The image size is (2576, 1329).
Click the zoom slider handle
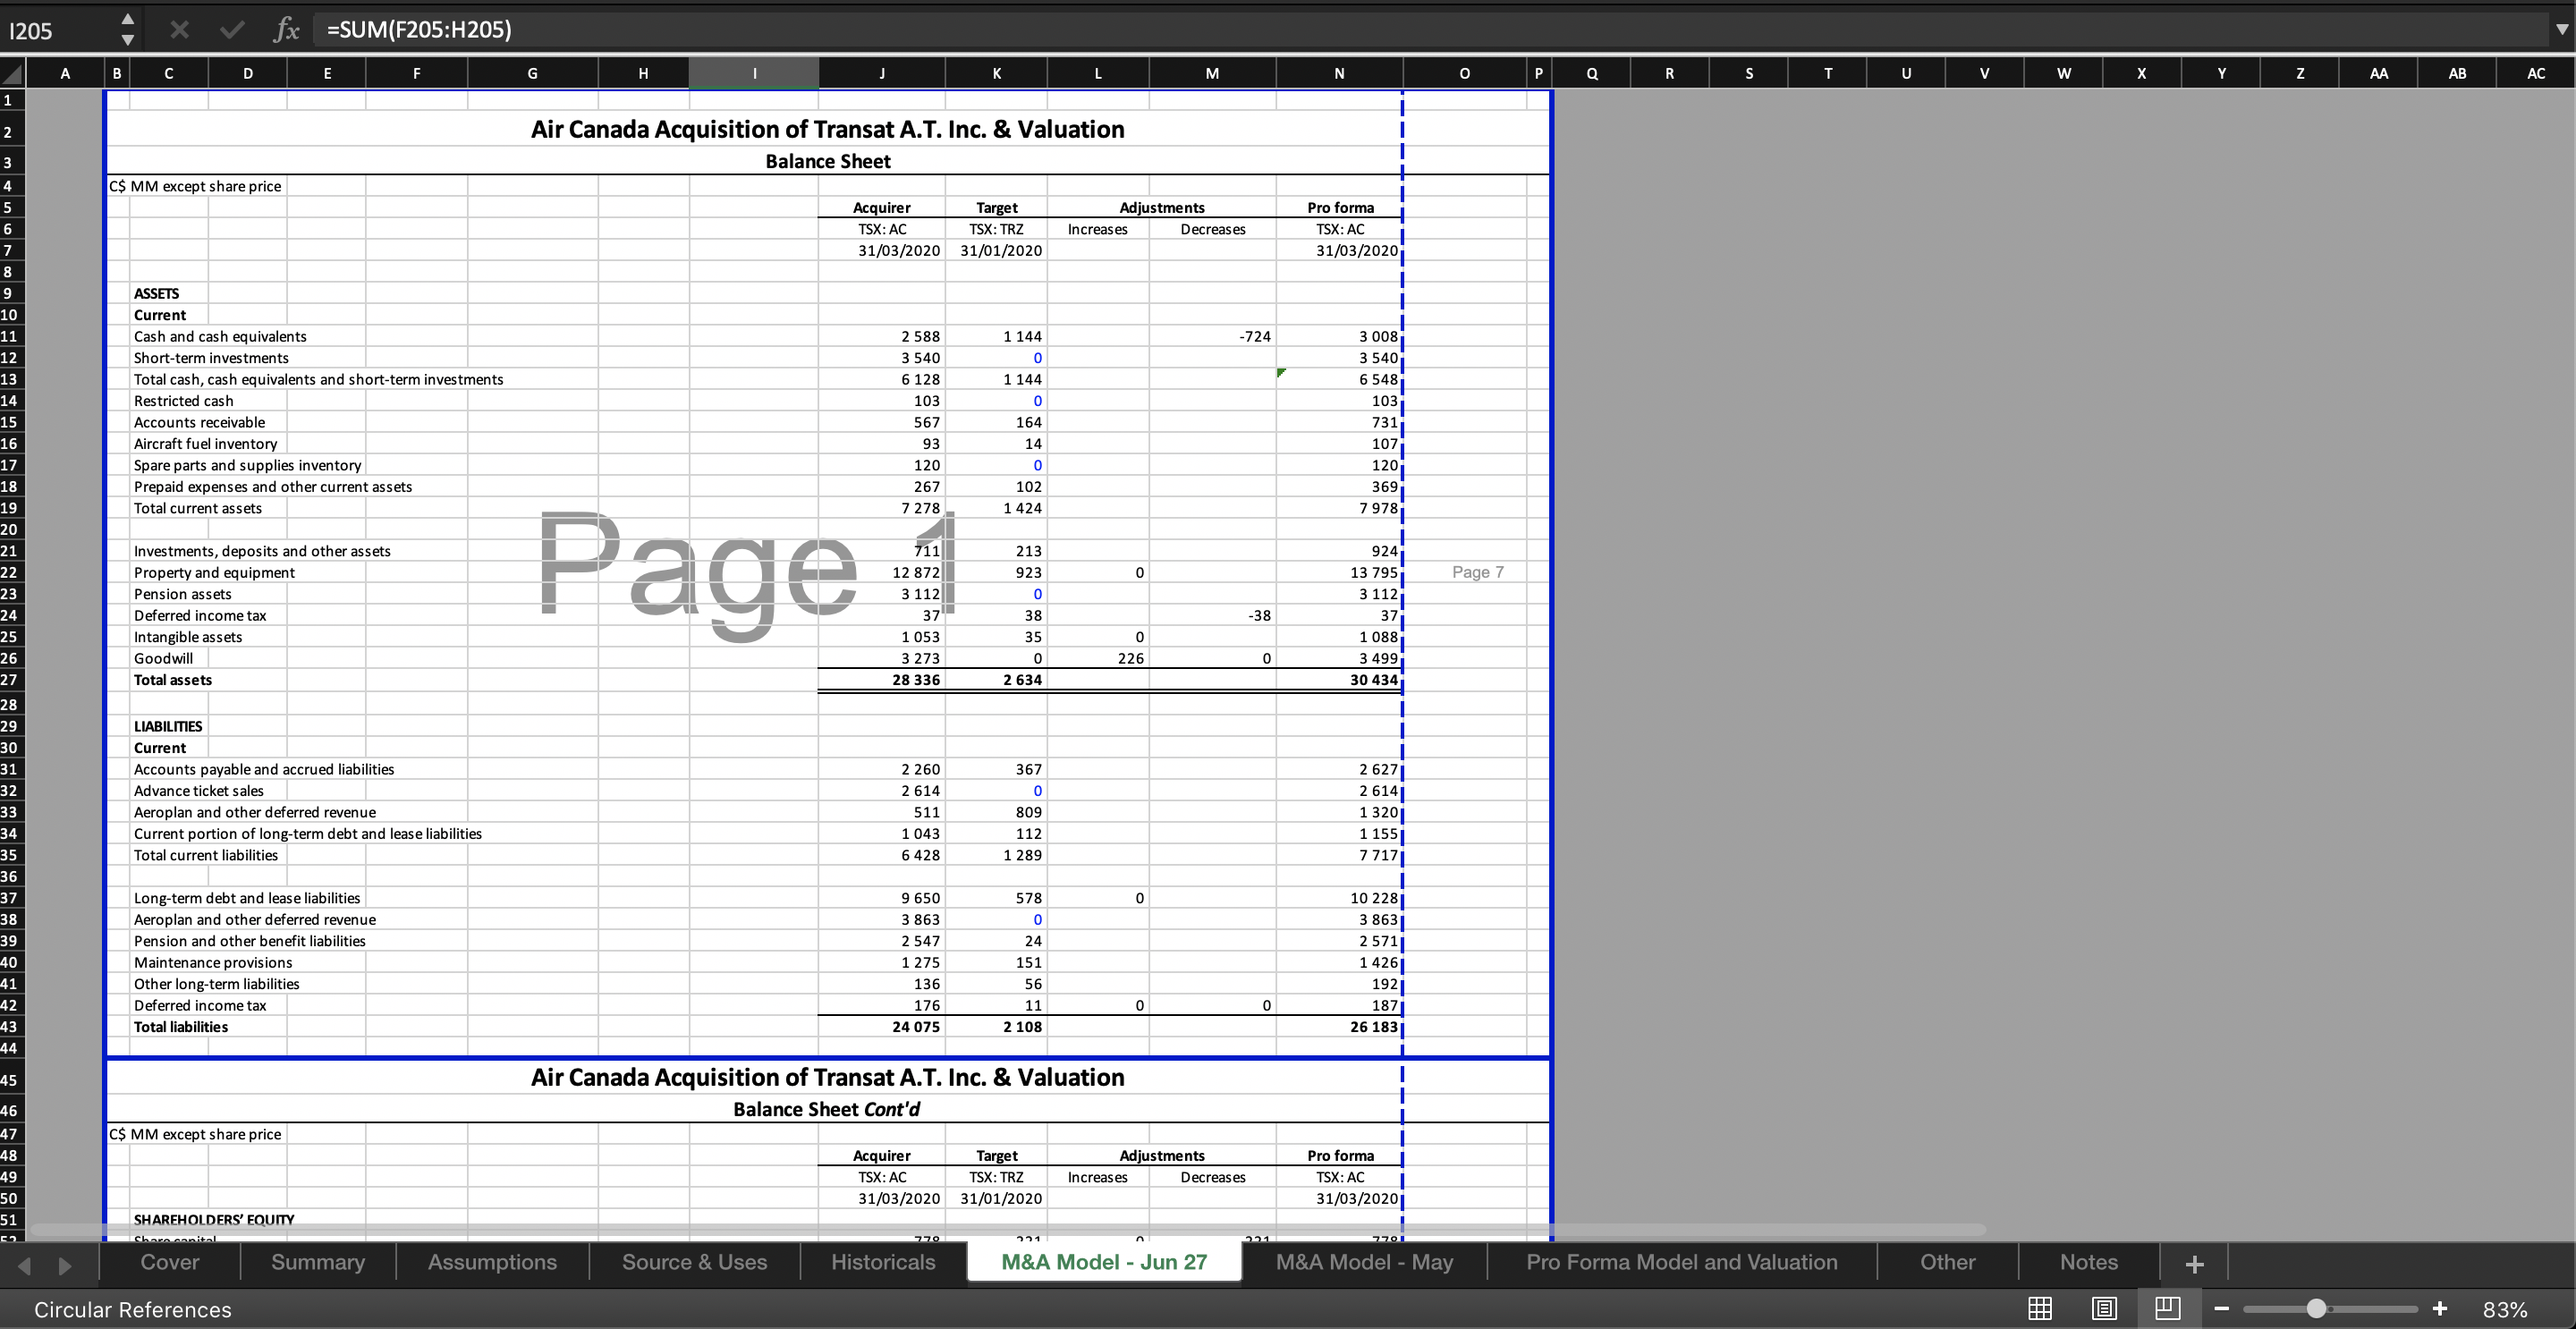[x=2316, y=1309]
